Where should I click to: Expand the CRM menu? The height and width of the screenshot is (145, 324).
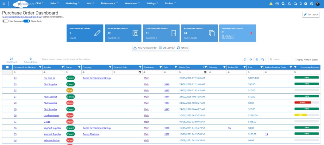coord(39,3)
